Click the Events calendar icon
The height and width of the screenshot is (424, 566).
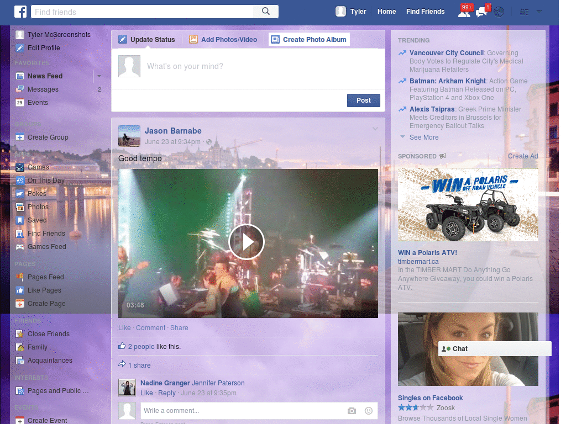(20, 103)
